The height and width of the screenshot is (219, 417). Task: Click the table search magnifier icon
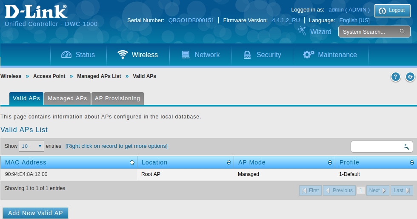[x=406, y=147]
